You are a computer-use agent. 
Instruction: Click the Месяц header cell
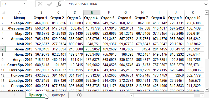[x=19, y=18]
